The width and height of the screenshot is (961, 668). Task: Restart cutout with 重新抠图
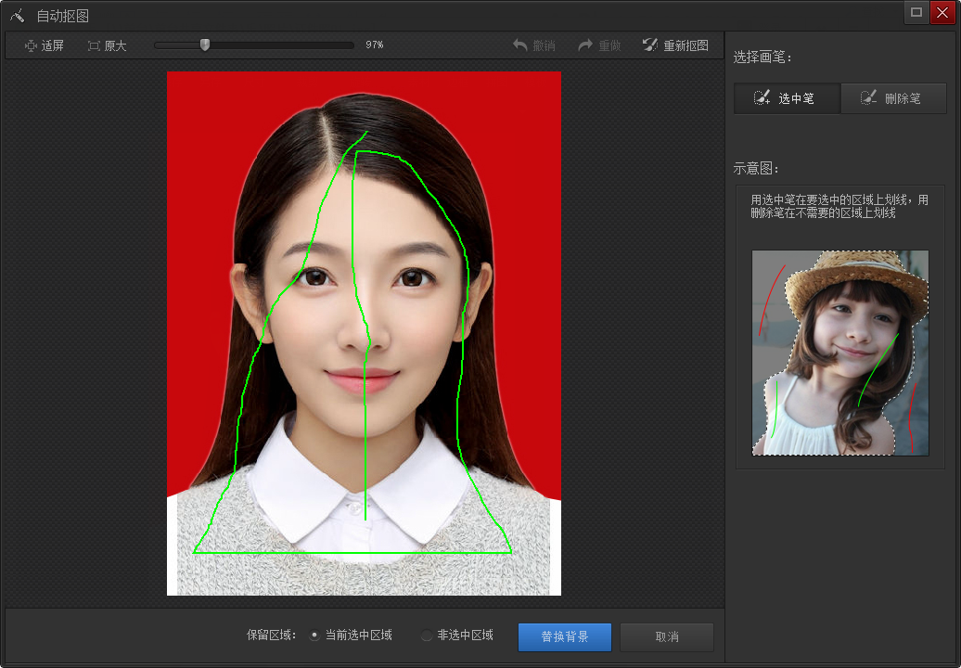click(675, 45)
